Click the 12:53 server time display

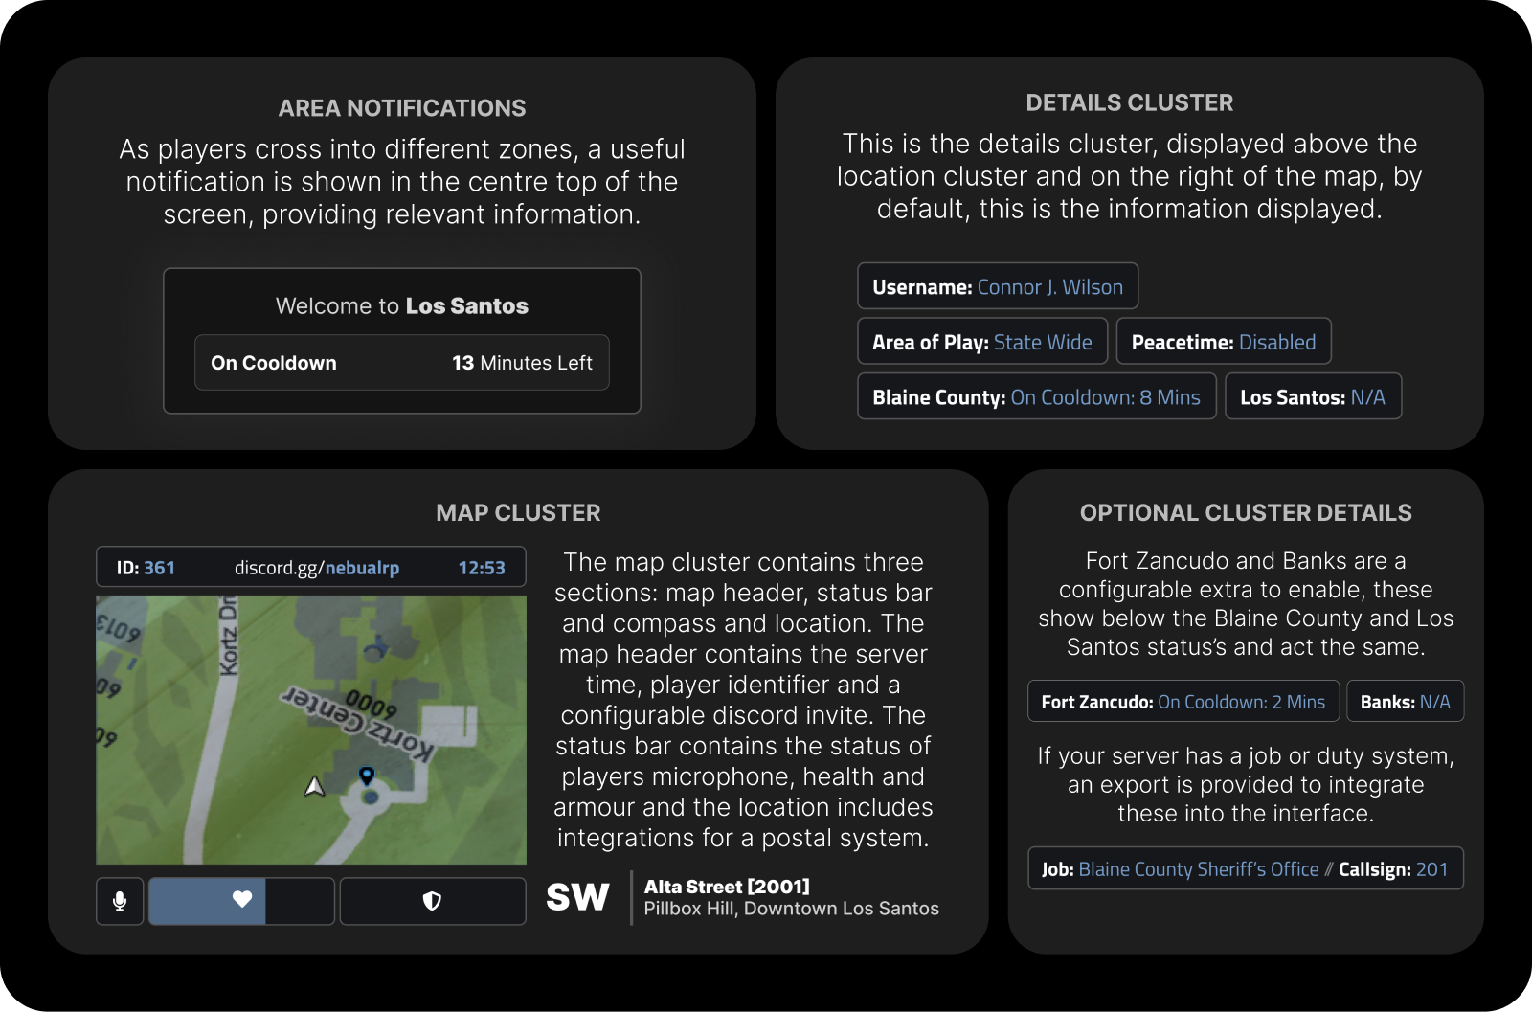[481, 568]
